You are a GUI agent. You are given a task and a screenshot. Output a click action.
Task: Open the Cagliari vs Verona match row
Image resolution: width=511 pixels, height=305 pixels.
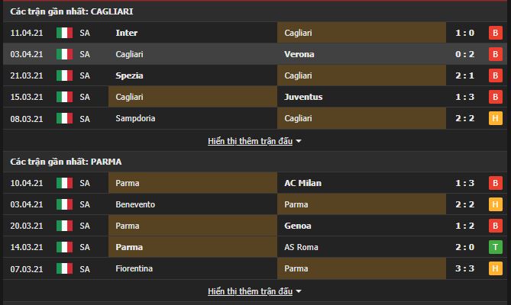255,54
